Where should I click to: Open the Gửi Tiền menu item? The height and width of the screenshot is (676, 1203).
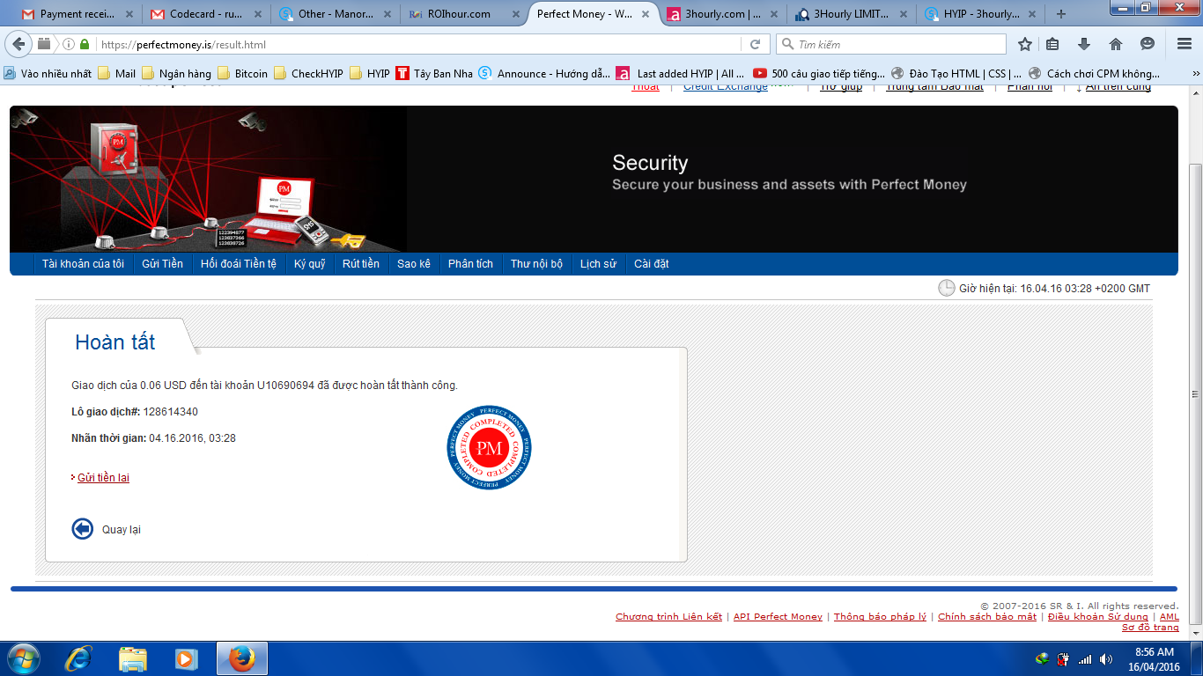(x=162, y=264)
